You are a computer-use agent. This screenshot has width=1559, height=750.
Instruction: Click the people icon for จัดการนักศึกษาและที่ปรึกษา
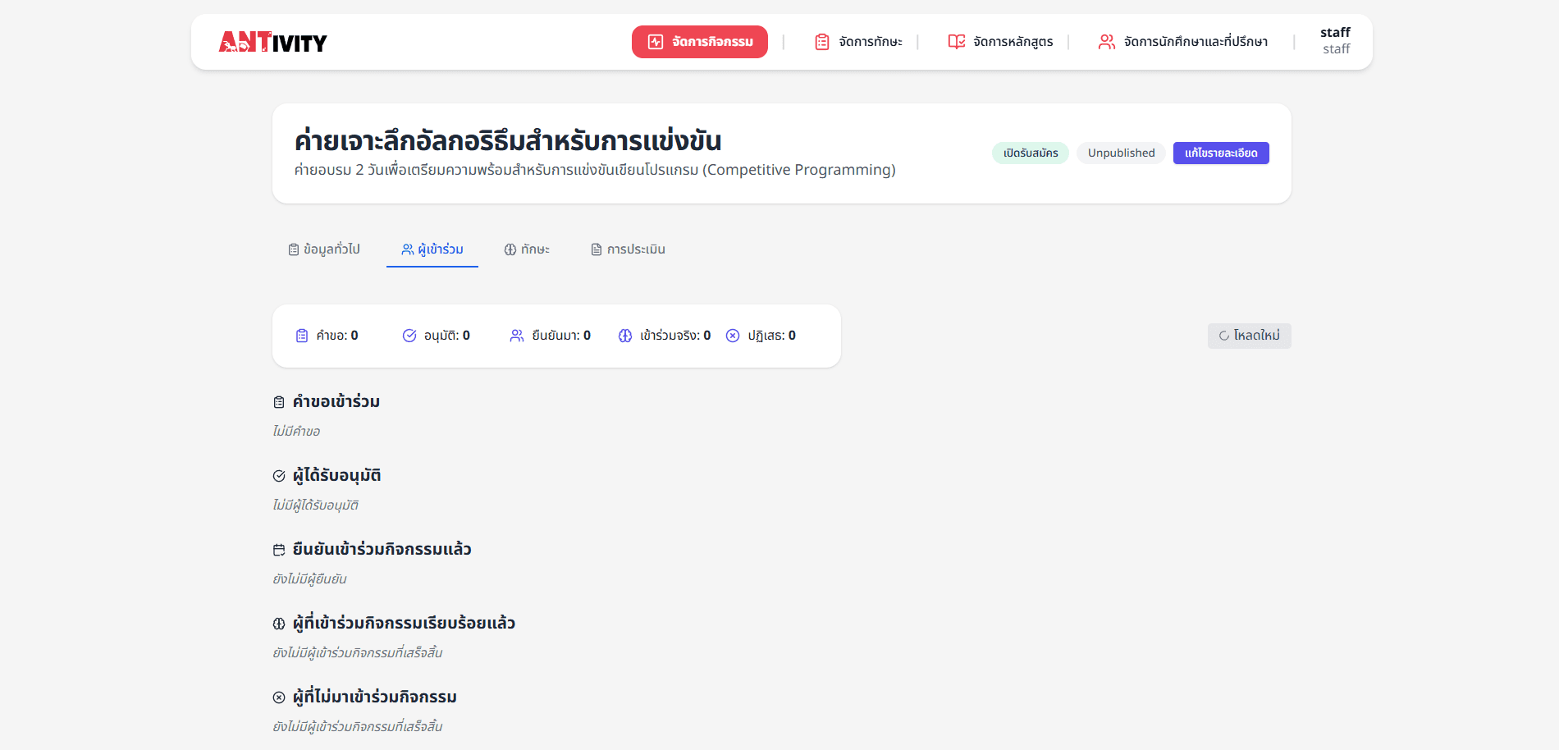click(1106, 42)
